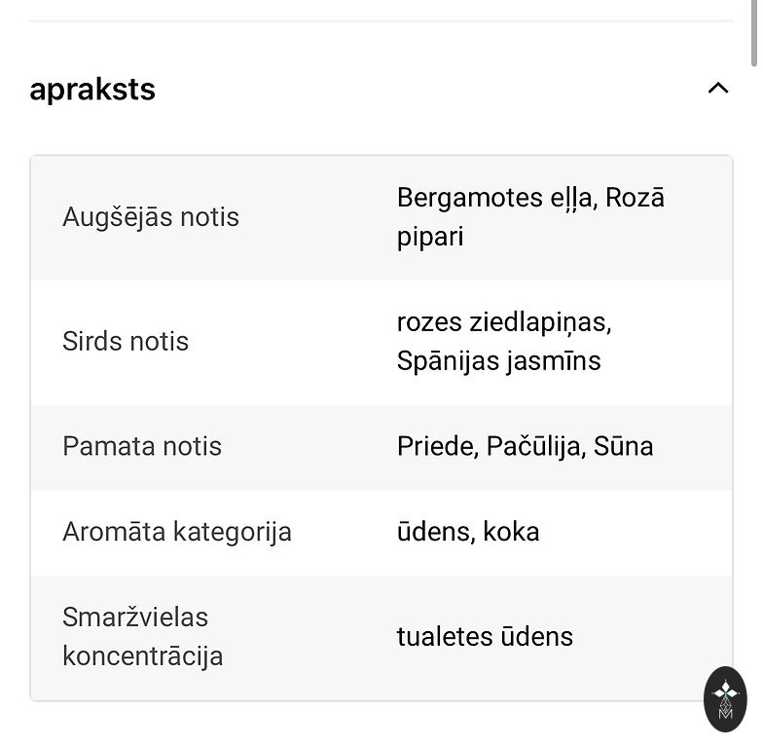
Task: Select the Aromāta kategorija row label
Action: tap(177, 533)
